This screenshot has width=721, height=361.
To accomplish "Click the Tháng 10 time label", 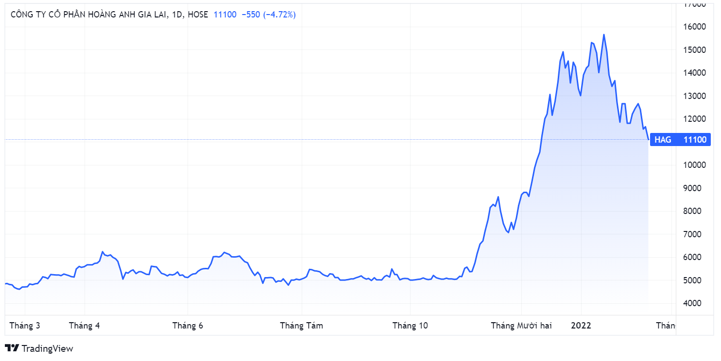I will coord(410,326).
